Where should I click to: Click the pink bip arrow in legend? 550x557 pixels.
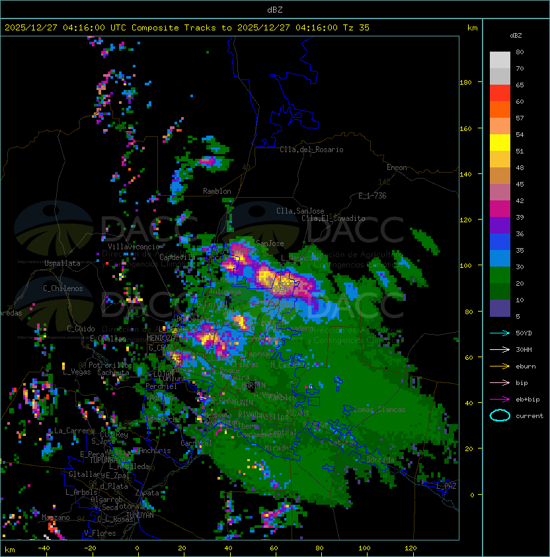[x=500, y=382]
